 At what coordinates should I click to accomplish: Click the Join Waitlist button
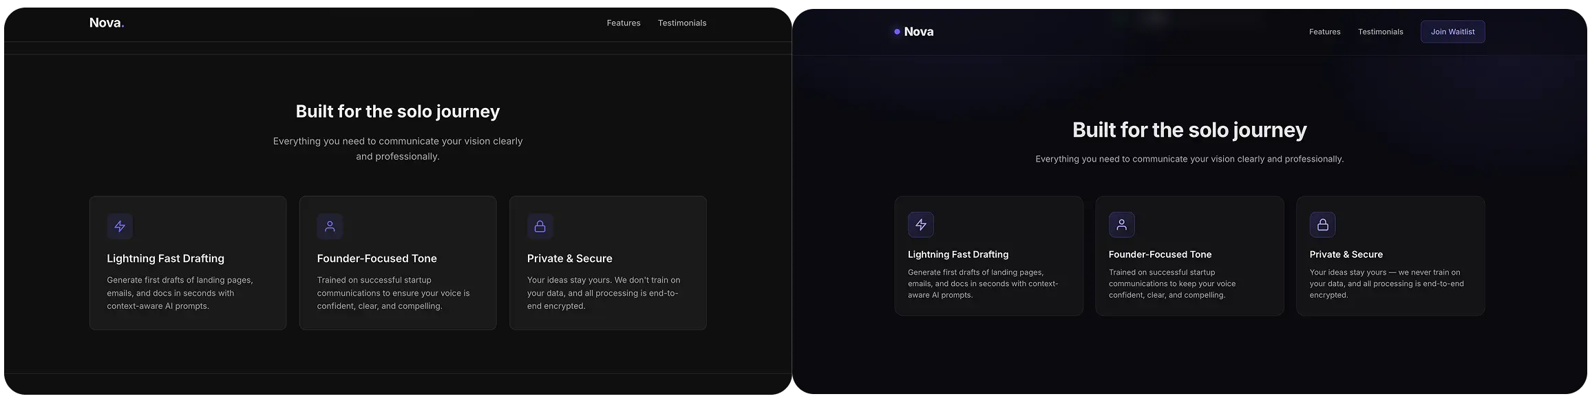coord(1453,32)
